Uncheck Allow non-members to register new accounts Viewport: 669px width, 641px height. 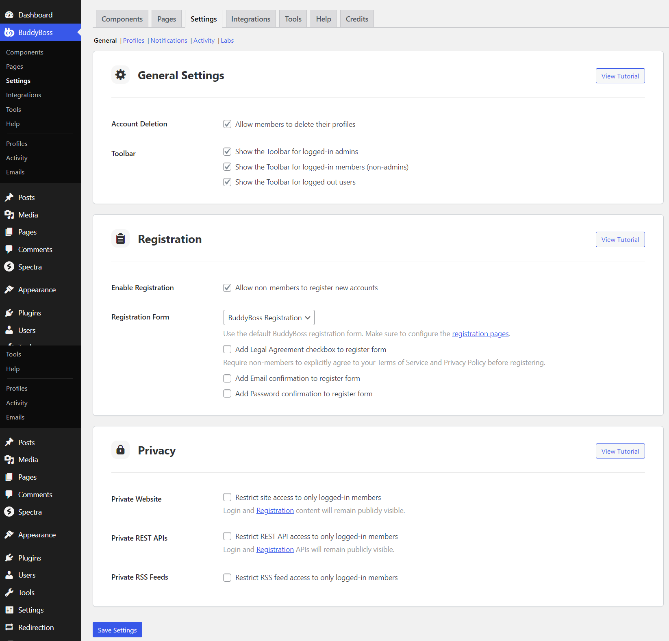point(227,288)
